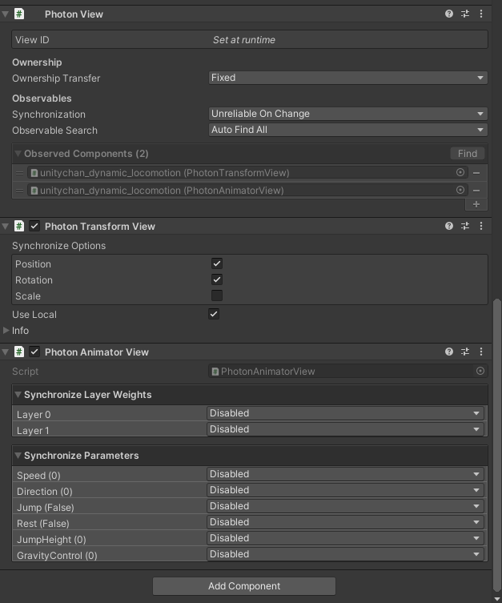This screenshot has width=502, height=603.
Task: Open help for Photon View component
Action: tap(449, 14)
